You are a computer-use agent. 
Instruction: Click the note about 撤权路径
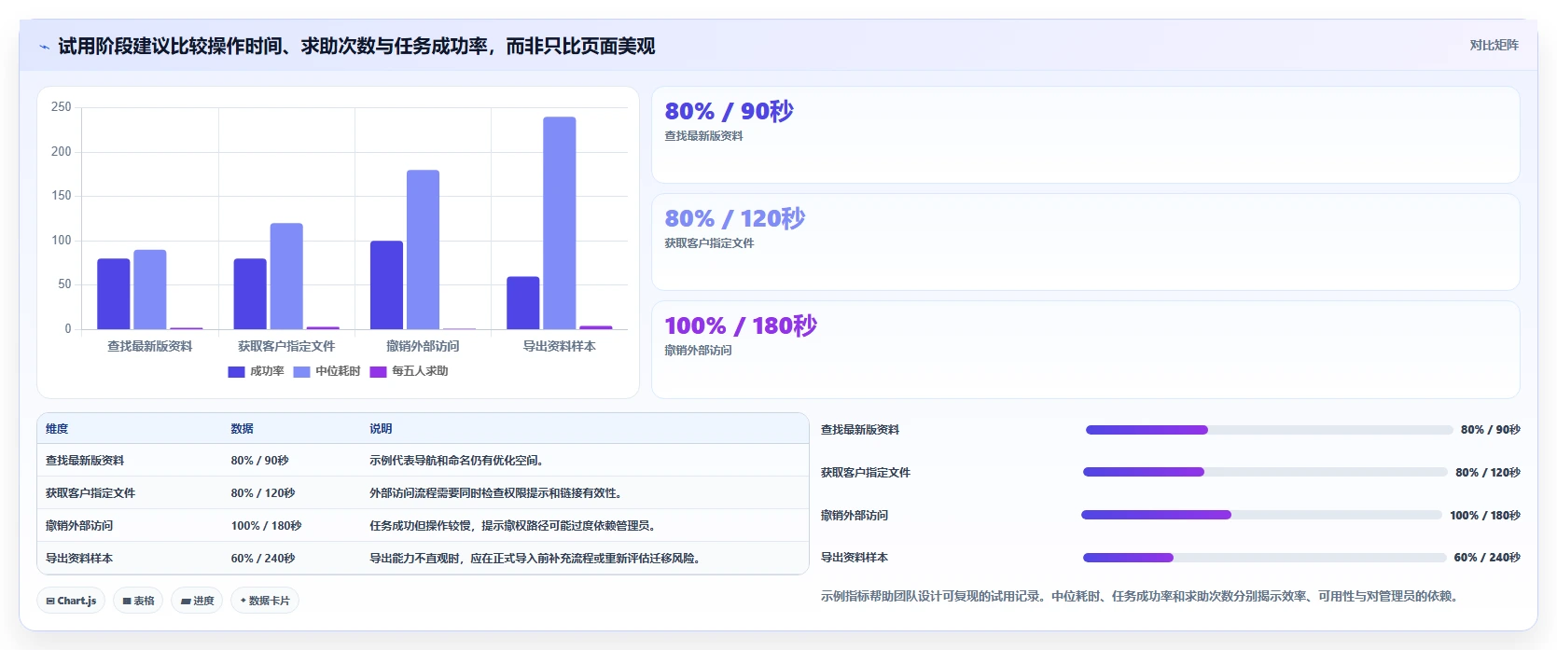512,526
